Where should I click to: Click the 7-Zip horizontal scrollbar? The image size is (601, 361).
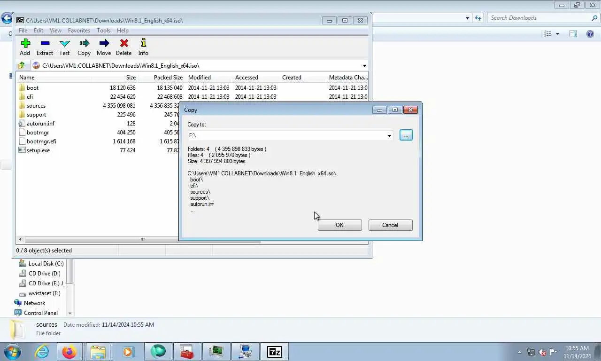[143, 239]
